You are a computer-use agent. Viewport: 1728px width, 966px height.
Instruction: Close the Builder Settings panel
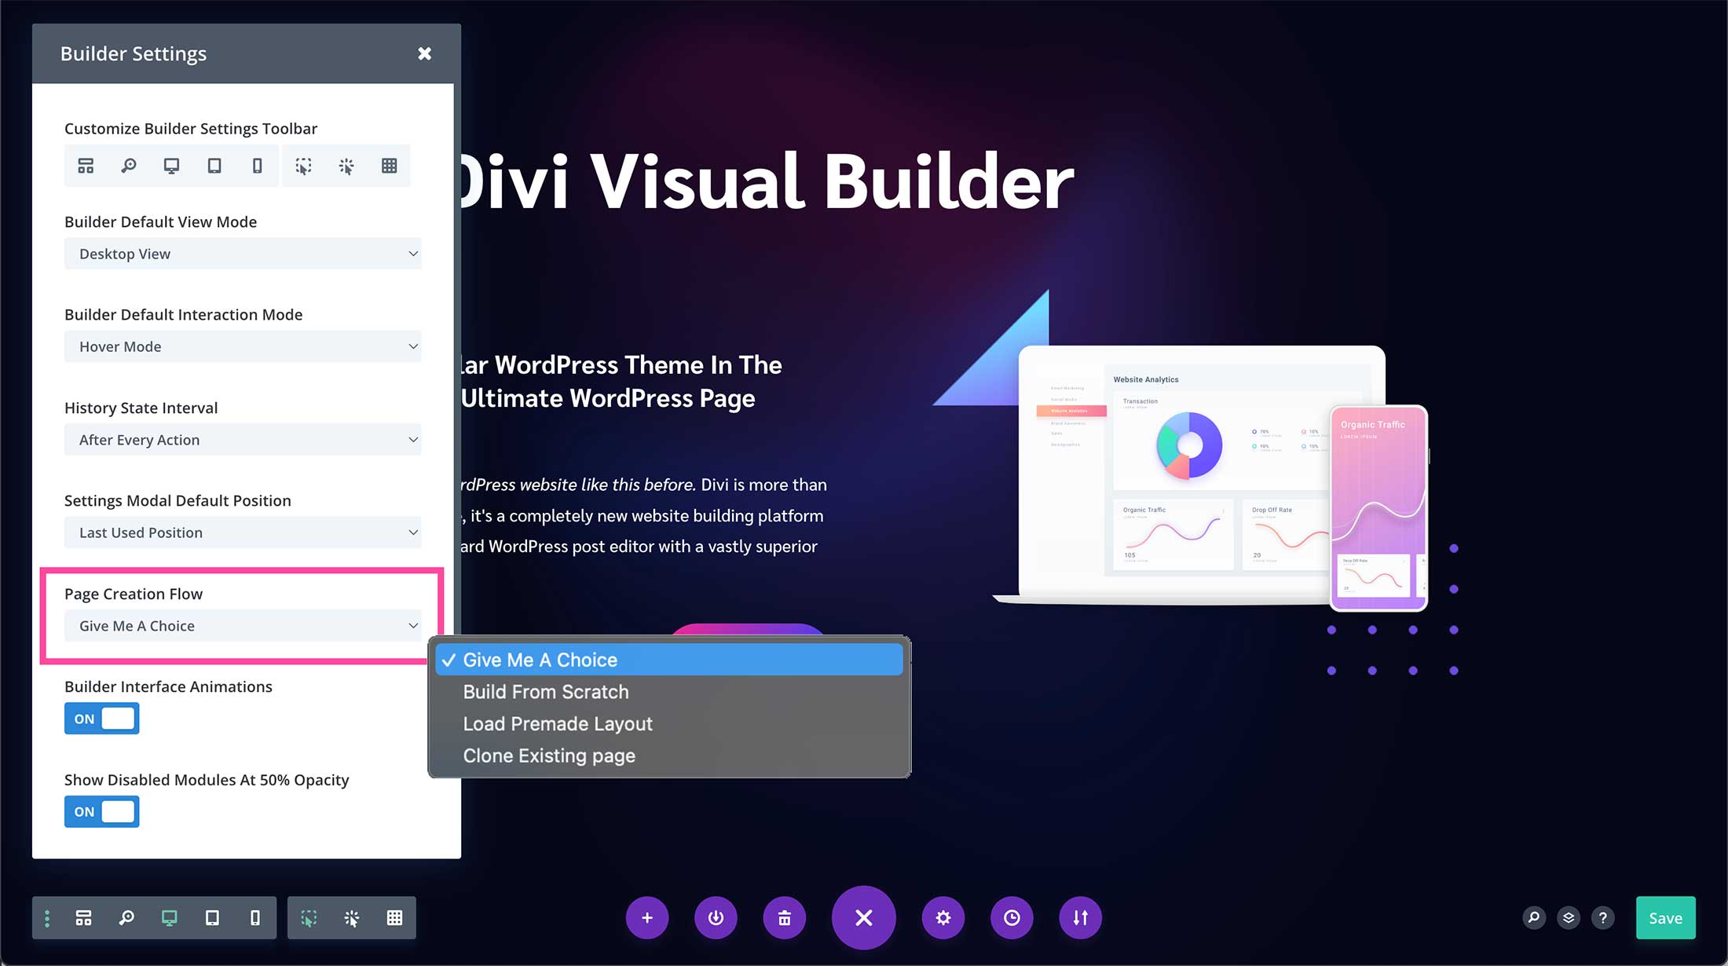[424, 53]
